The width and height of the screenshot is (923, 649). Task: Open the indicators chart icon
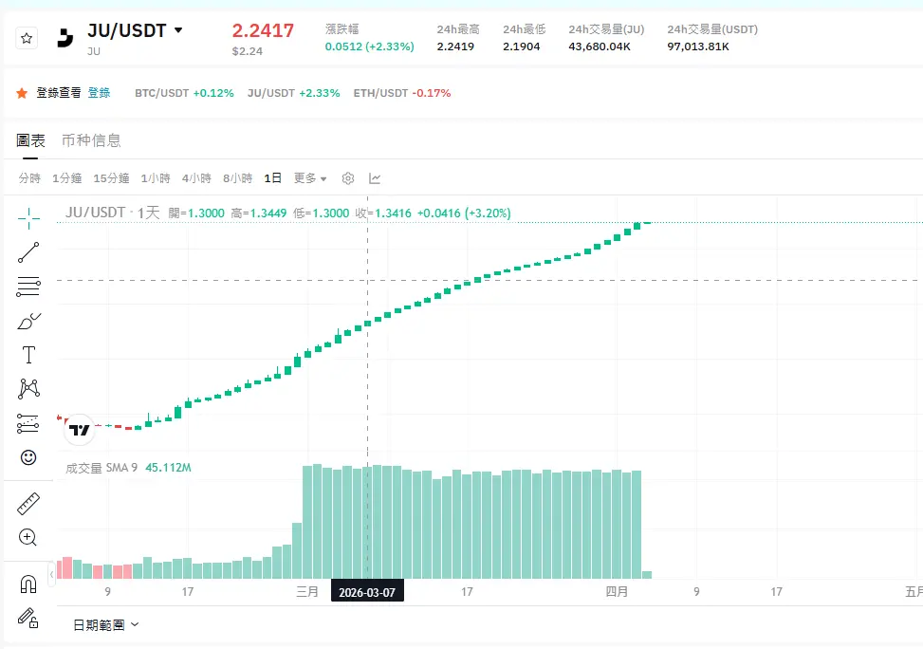[375, 178]
